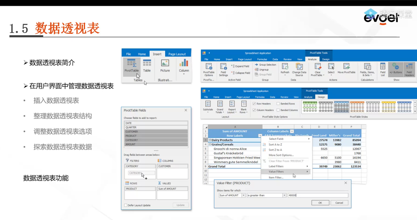
Task: Select the QUARTER field in field list
Action: [x=156, y=127]
